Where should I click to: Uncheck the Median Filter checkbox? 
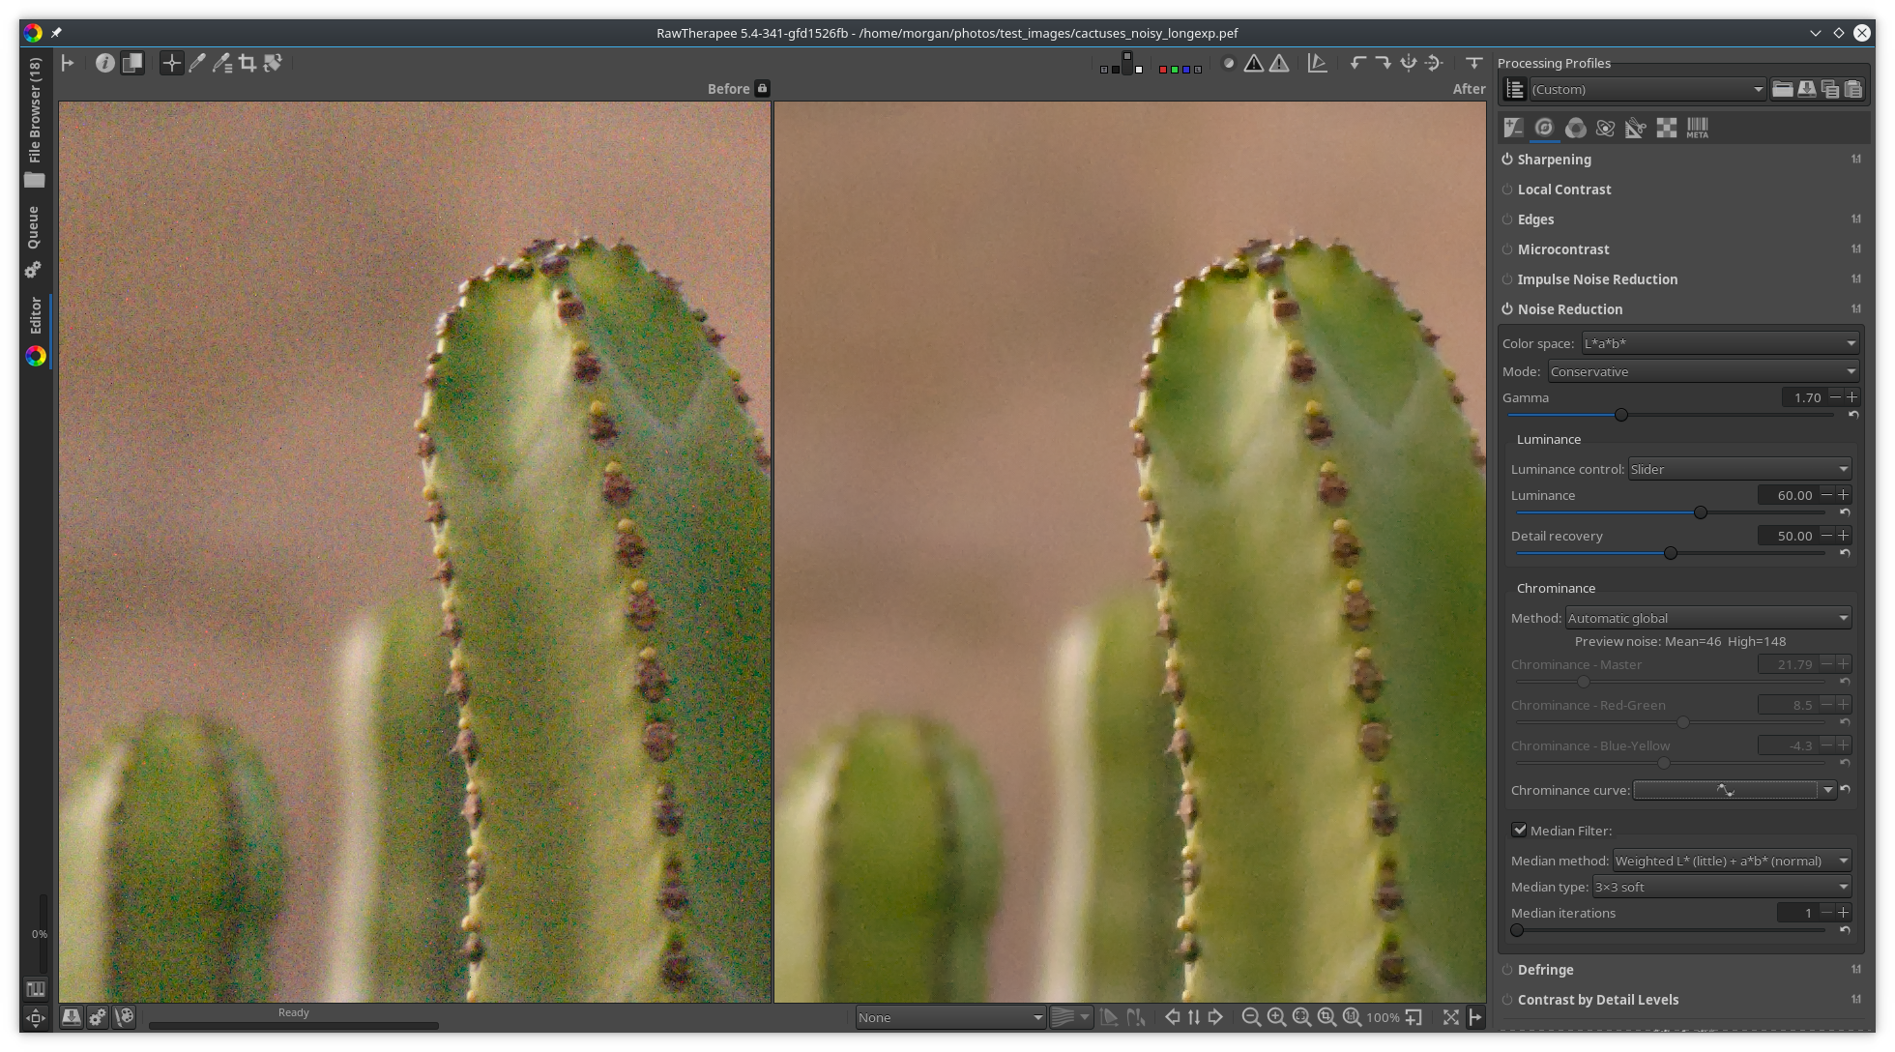tap(1520, 830)
